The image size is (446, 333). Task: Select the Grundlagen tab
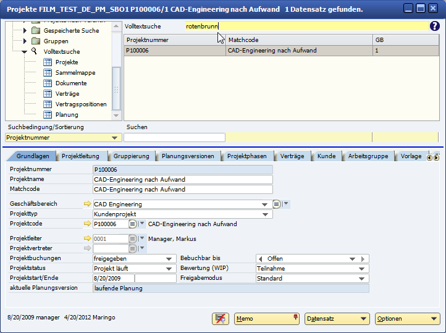pos(32,156)
